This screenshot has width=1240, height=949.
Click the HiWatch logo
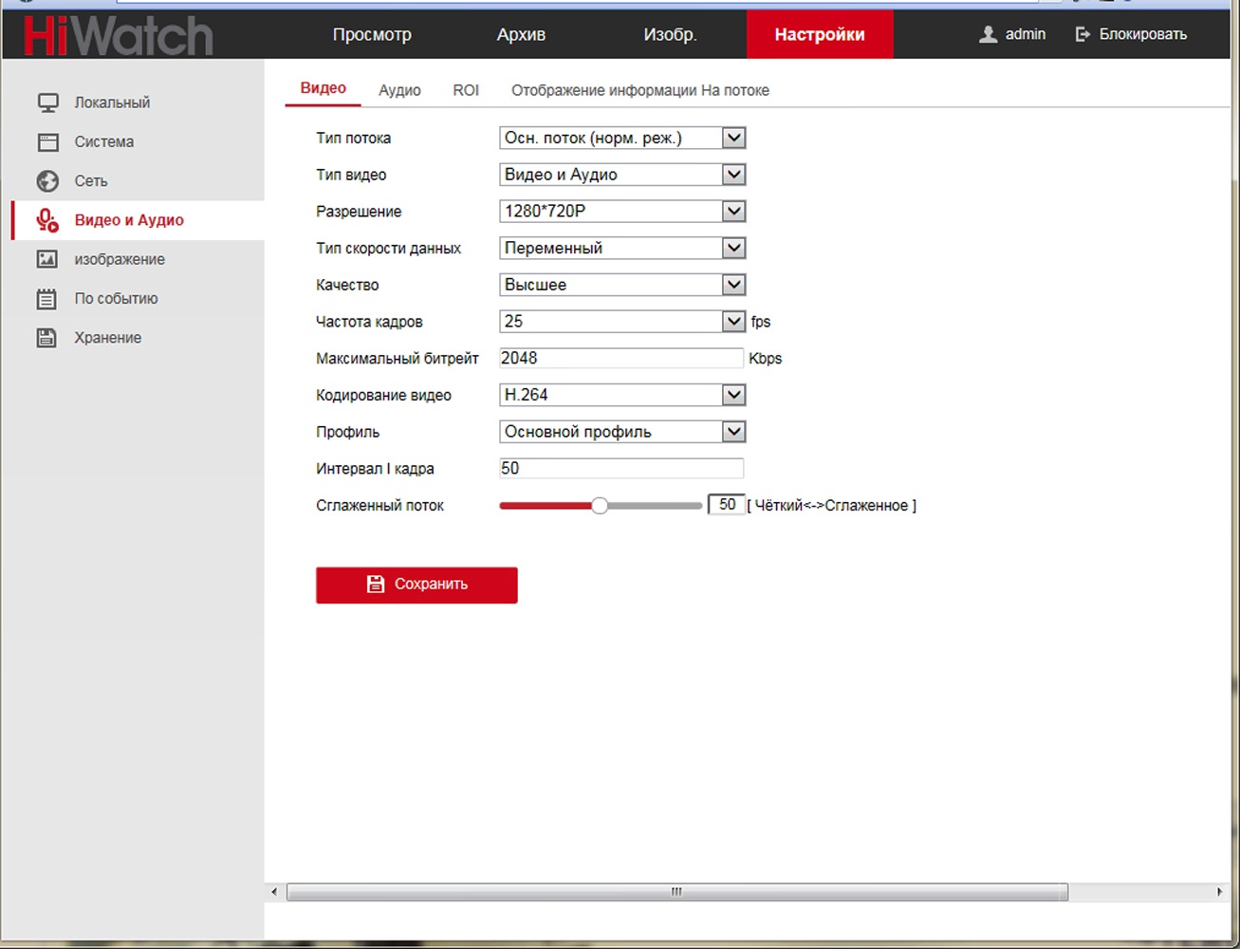119,36
